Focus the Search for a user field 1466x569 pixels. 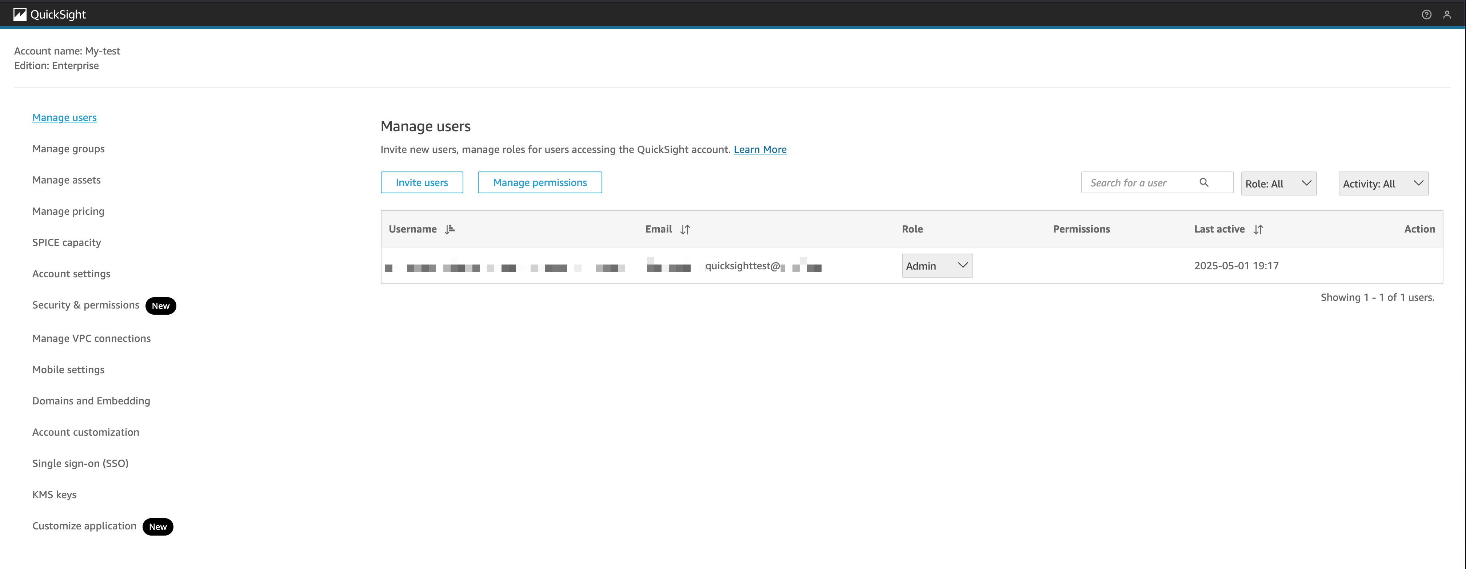coord(1157,182)
